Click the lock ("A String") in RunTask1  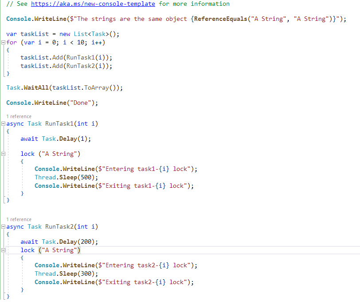pyautogui.click(x=51, y=154)
